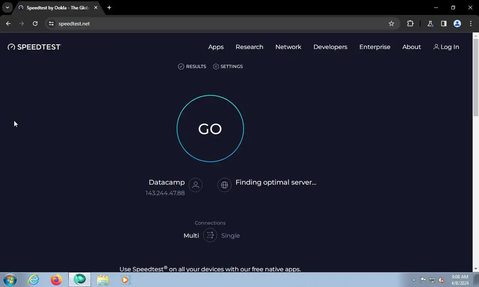Toggle the browser side panel

[x=443, y=24]
